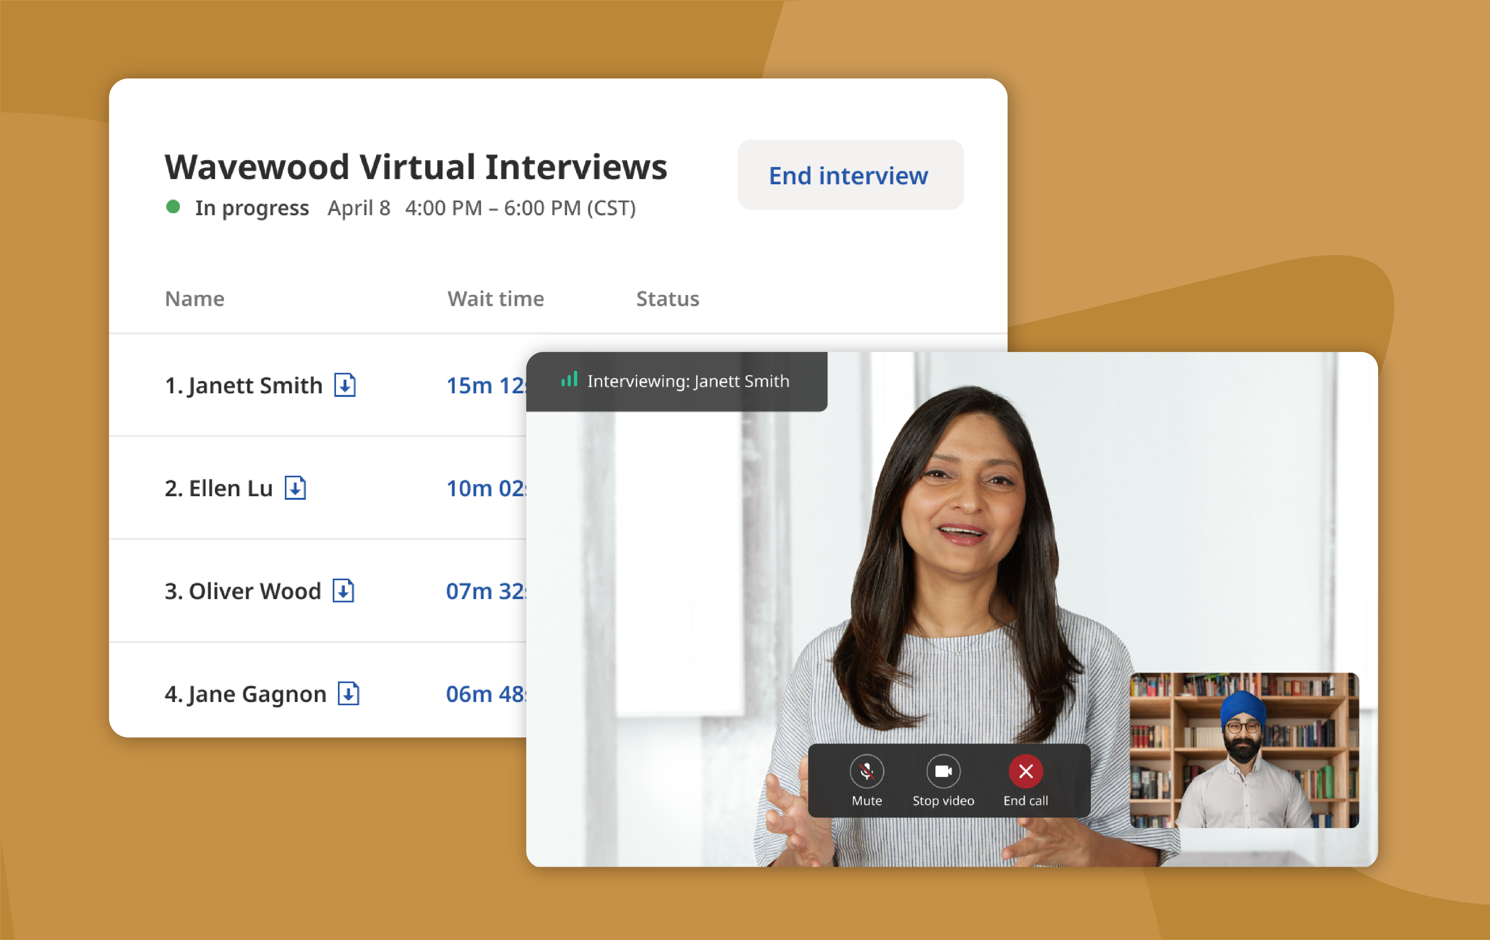
Task: Click the Name column header
Action: [194, 299]
